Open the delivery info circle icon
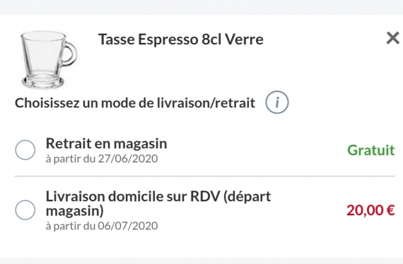This screenshot has height=264, width=403. 277,102
